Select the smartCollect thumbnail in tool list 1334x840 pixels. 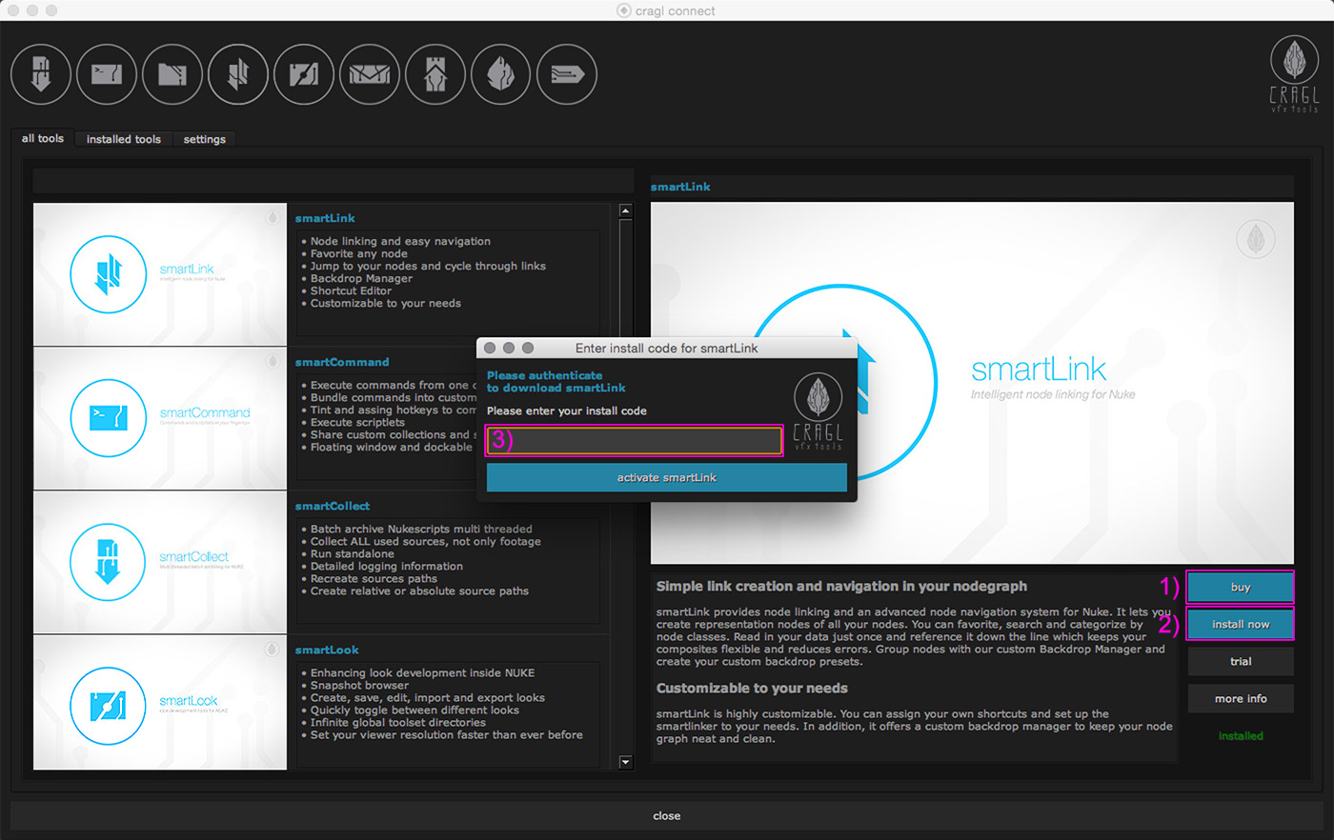click(160, 562)
